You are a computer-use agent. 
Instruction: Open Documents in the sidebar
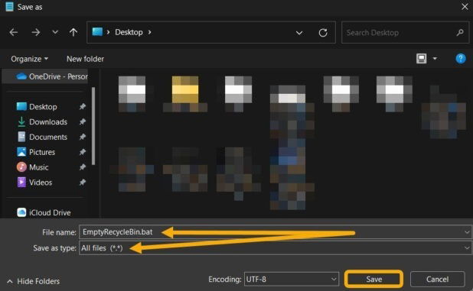tap(42, 137)
